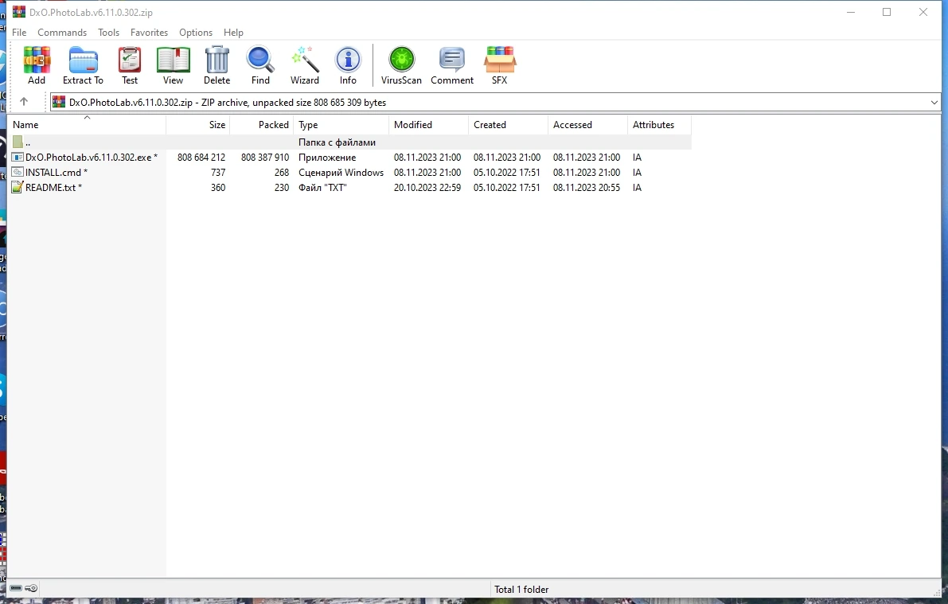
Task: Click the IA attribute of README.txt
Action: [x=637, y=188]
